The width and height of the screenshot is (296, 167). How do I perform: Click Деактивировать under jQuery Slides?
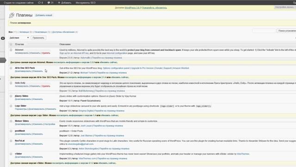pos(23,99)
